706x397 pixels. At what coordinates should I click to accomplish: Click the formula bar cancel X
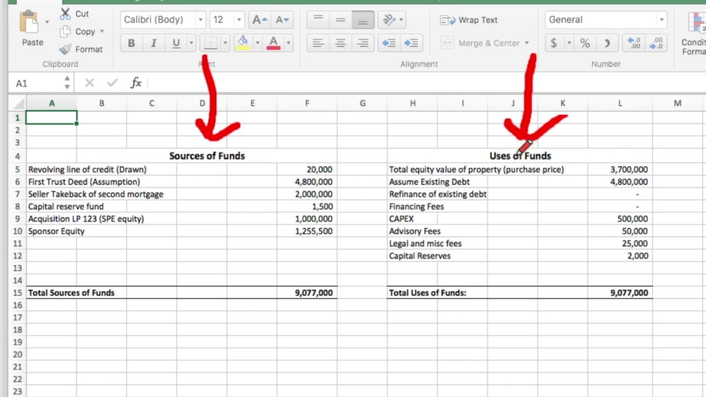point(89,83)
